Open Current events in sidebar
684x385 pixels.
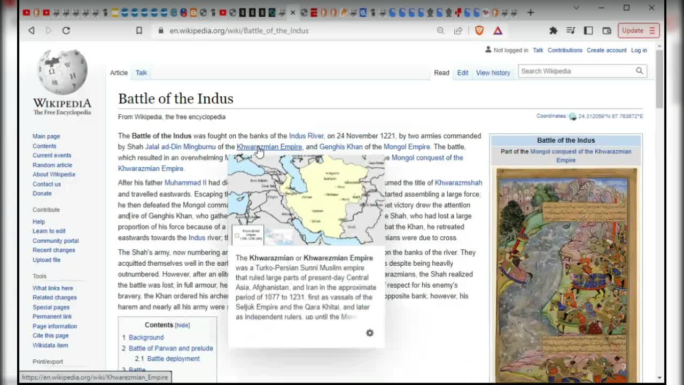[x=52, y=155]
